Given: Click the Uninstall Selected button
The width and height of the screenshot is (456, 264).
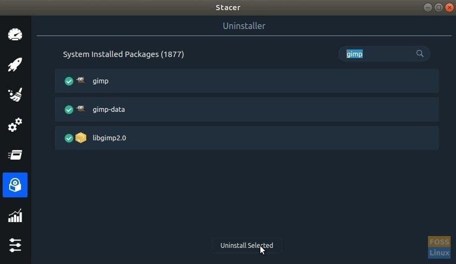Looking at the screenshot, I should tap(247, 245).
